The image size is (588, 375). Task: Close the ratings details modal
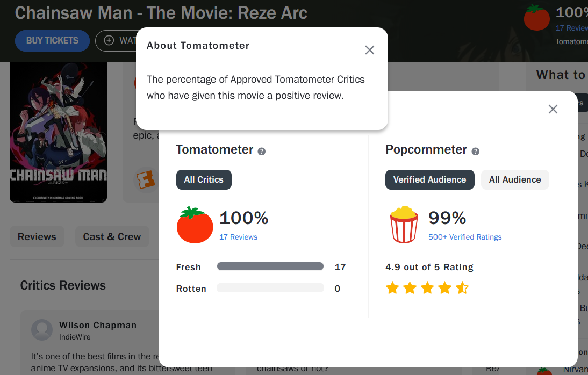pos(553,109)
